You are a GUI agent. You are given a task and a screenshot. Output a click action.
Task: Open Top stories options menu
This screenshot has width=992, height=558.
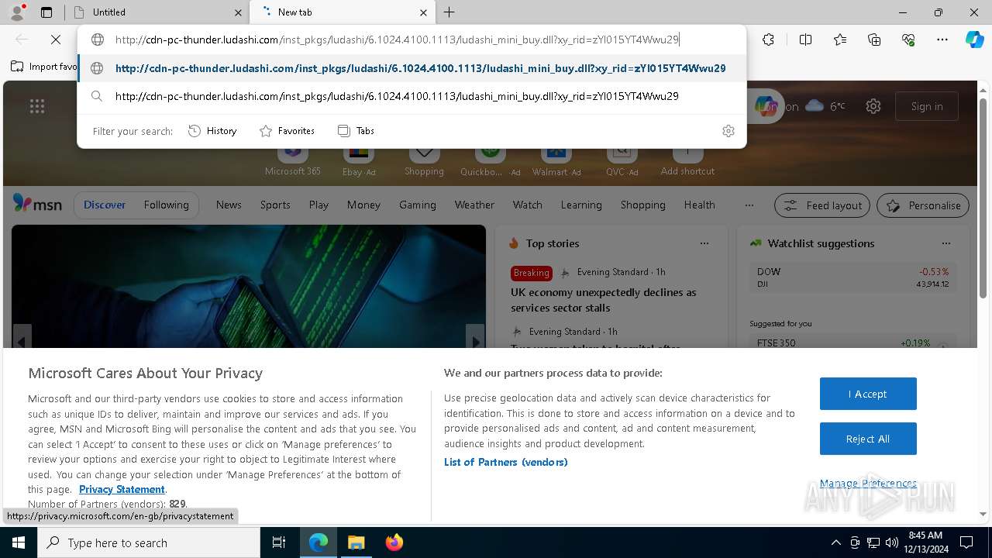click(x=704, y=243)
